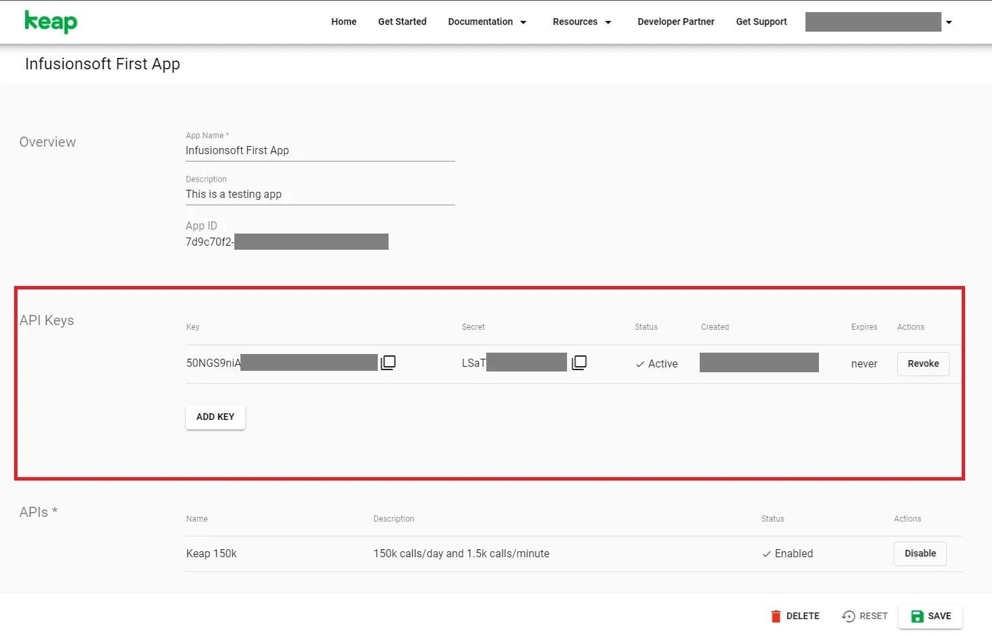This screenshot has width=992, height=636.
Task: Click the Overview section heading
Action: pos(48,142)
